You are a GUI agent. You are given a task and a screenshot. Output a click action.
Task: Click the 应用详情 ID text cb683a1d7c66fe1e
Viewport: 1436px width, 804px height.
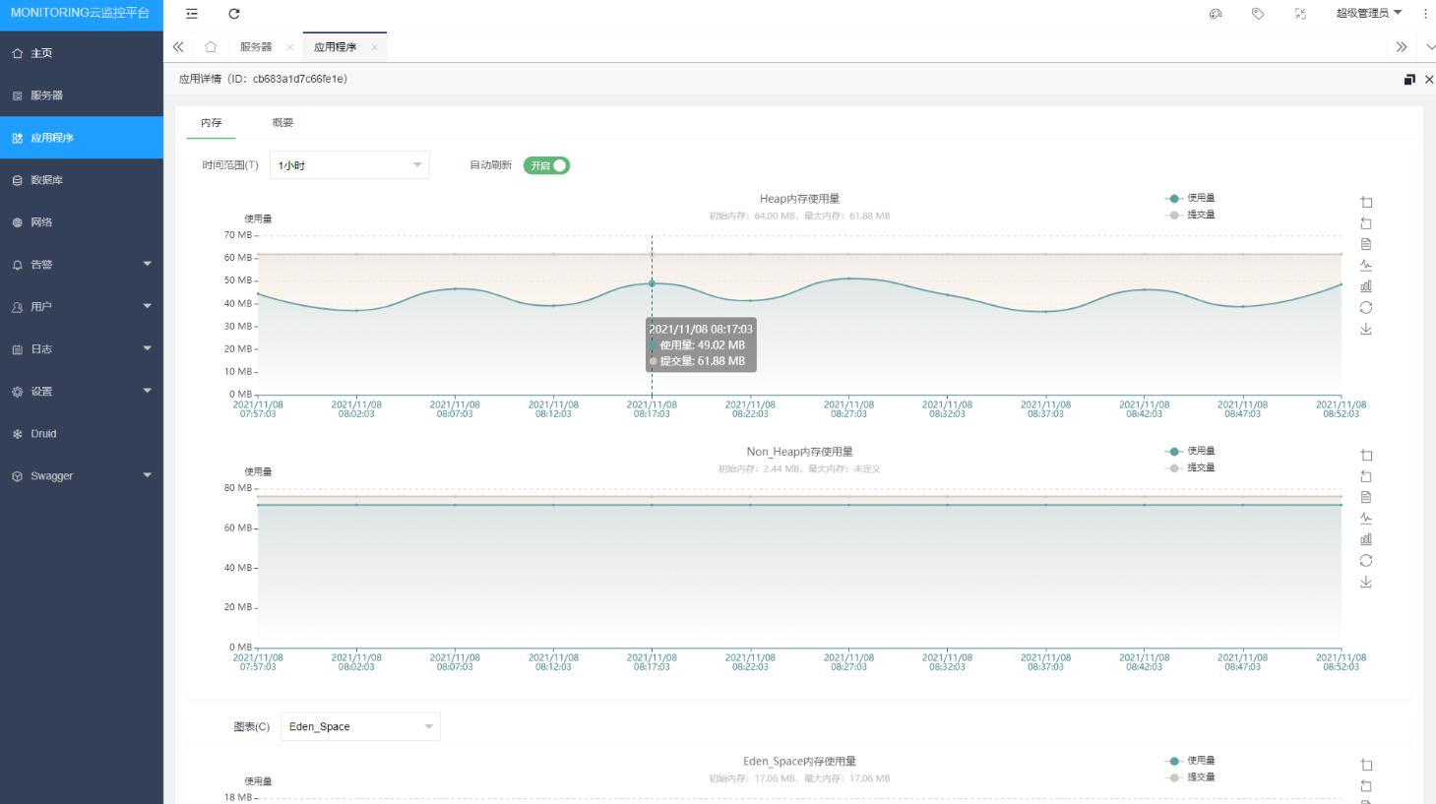[300, 79]
